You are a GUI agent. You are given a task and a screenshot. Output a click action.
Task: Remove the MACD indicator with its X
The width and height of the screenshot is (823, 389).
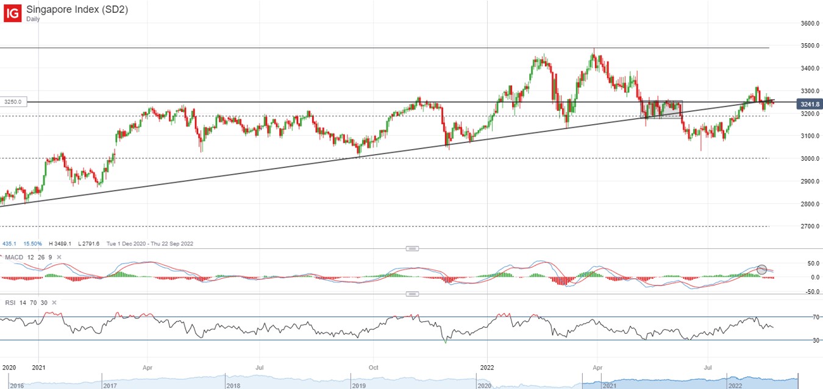[59, 258]
